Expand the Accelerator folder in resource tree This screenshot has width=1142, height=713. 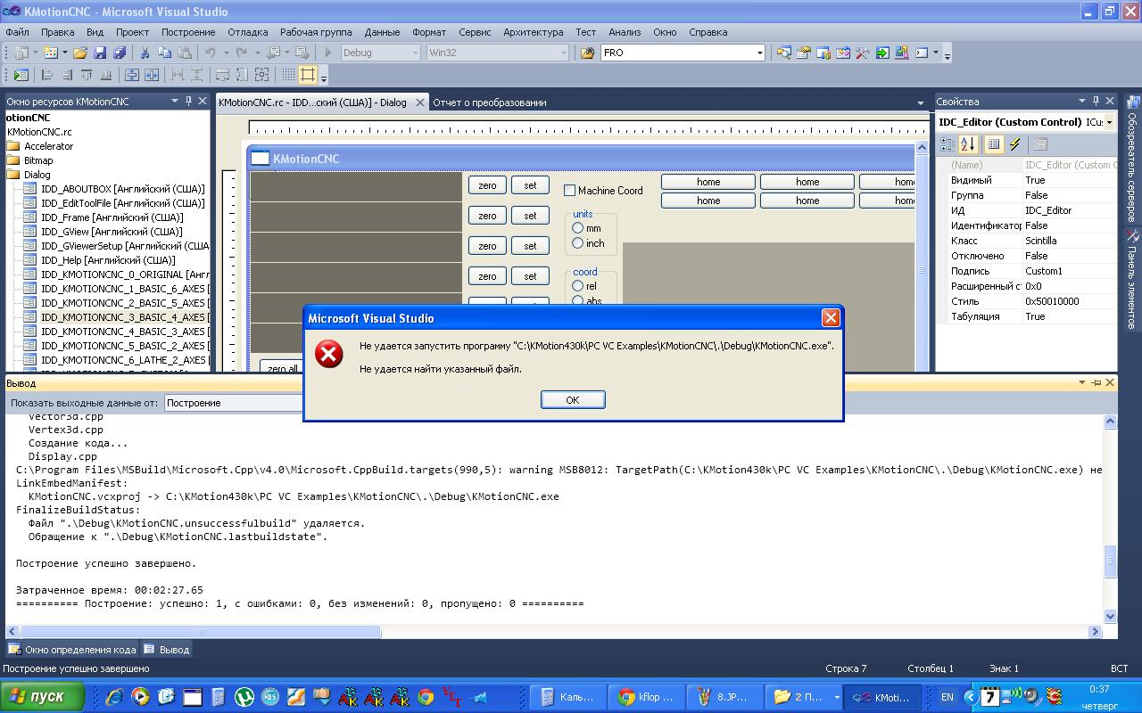tap(13, 146)
